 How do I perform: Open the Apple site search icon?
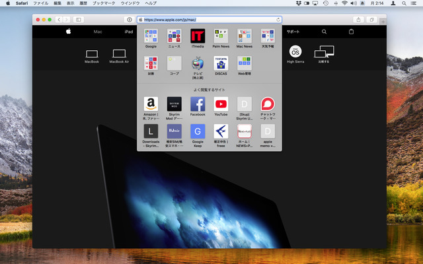(324, 32)
